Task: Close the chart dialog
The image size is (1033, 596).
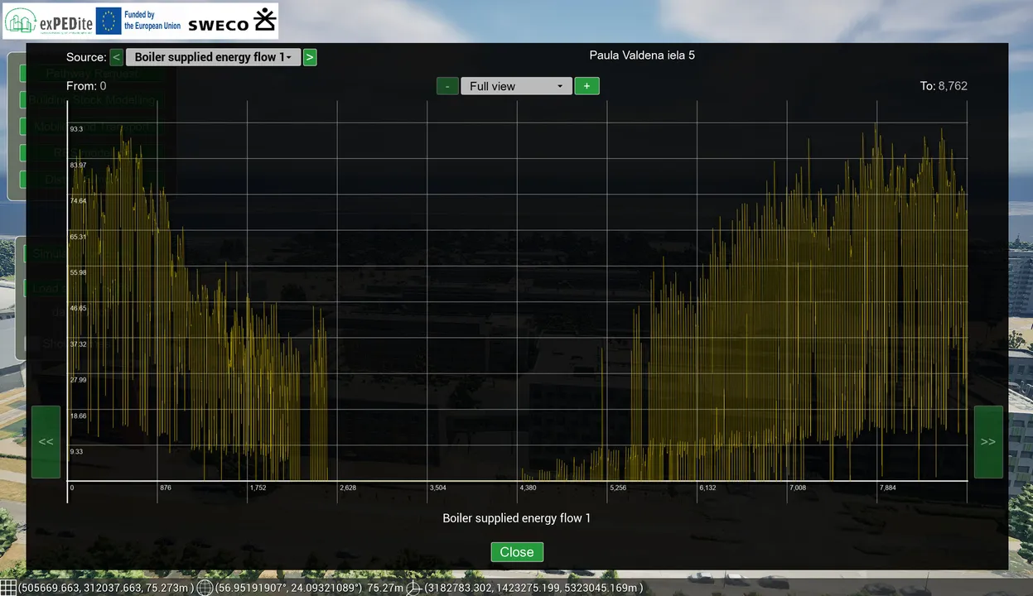Action: [517, 552]
